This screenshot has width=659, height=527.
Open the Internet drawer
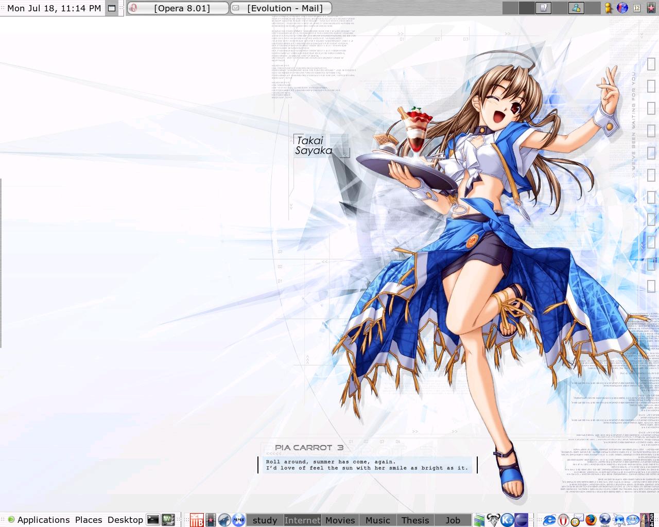(x=303, y=520)
